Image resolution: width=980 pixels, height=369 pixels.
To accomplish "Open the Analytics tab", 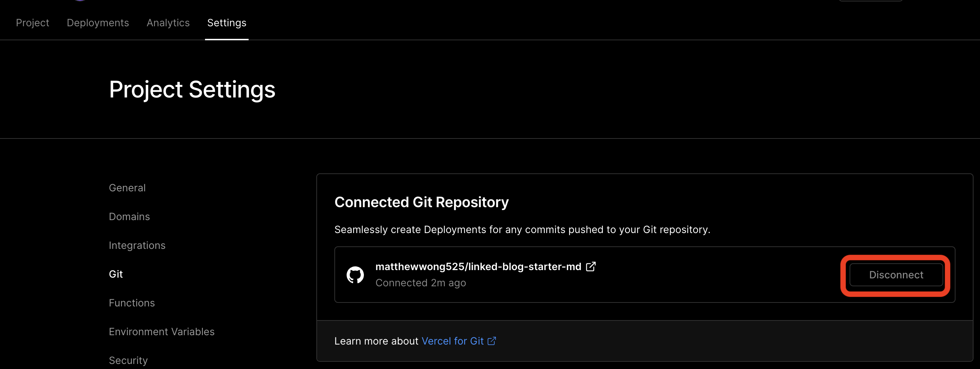I will click(168, 23).
